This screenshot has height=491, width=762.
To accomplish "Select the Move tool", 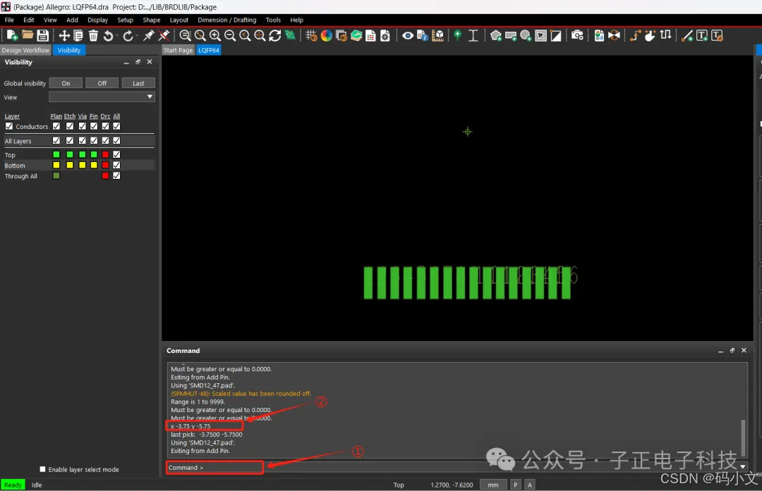I will click(64, 35).
